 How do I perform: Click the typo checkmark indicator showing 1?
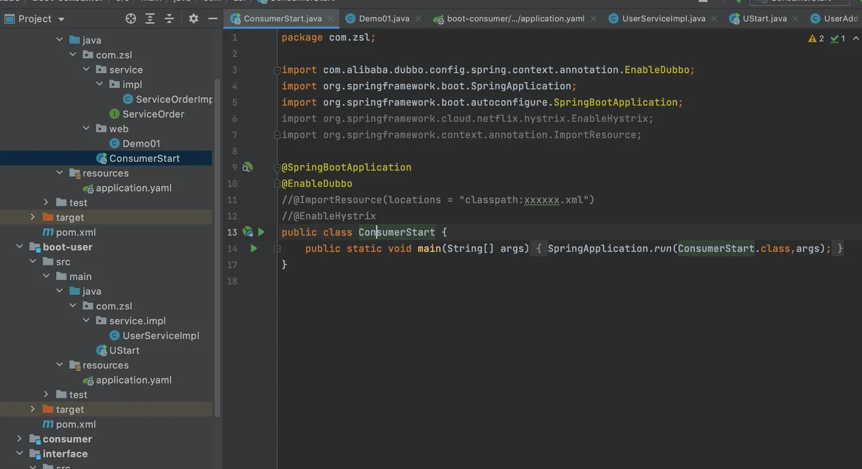[x=837, y=38]
